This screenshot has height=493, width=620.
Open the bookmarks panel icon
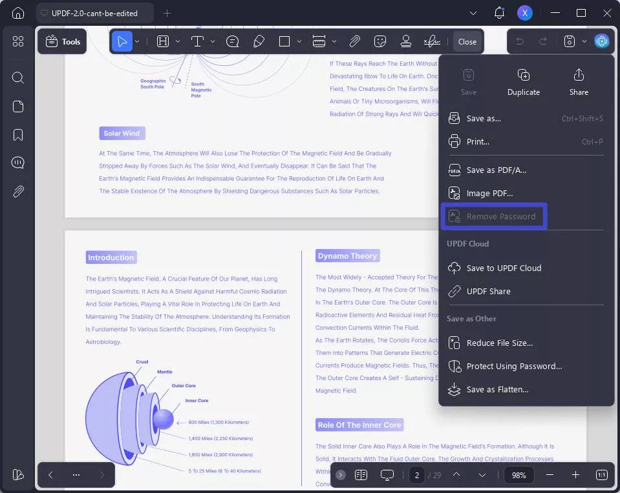[x=18, y=135]
